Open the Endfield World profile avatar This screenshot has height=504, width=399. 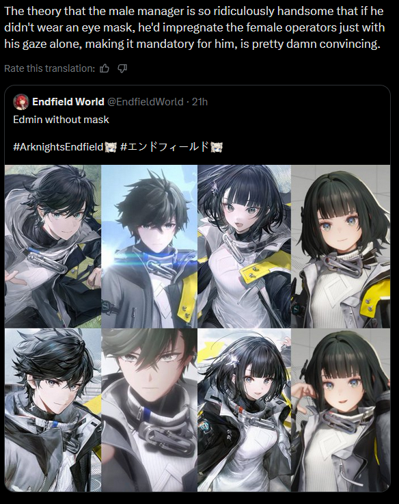tap(21, 102)
